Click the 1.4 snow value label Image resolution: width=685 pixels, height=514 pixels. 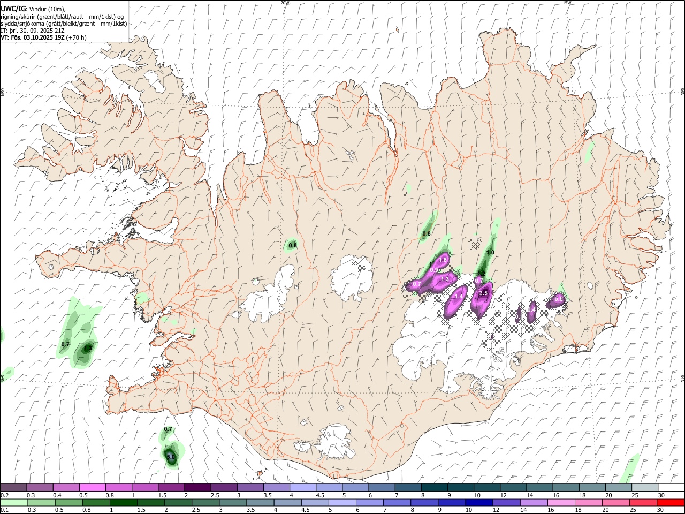coord(459,296)
